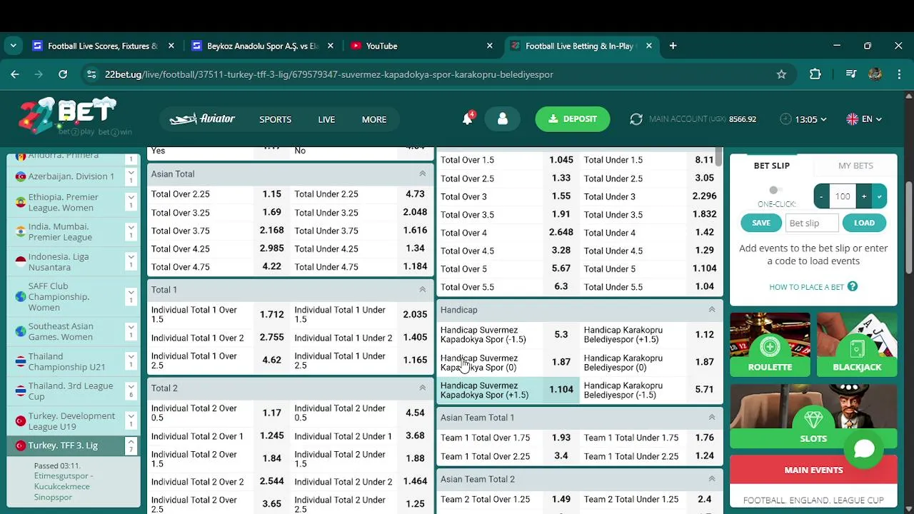This screenshot has height=514, width=914.
Task: Collapse the Asian Team Total 1 section
Action: tap(711, 418)
